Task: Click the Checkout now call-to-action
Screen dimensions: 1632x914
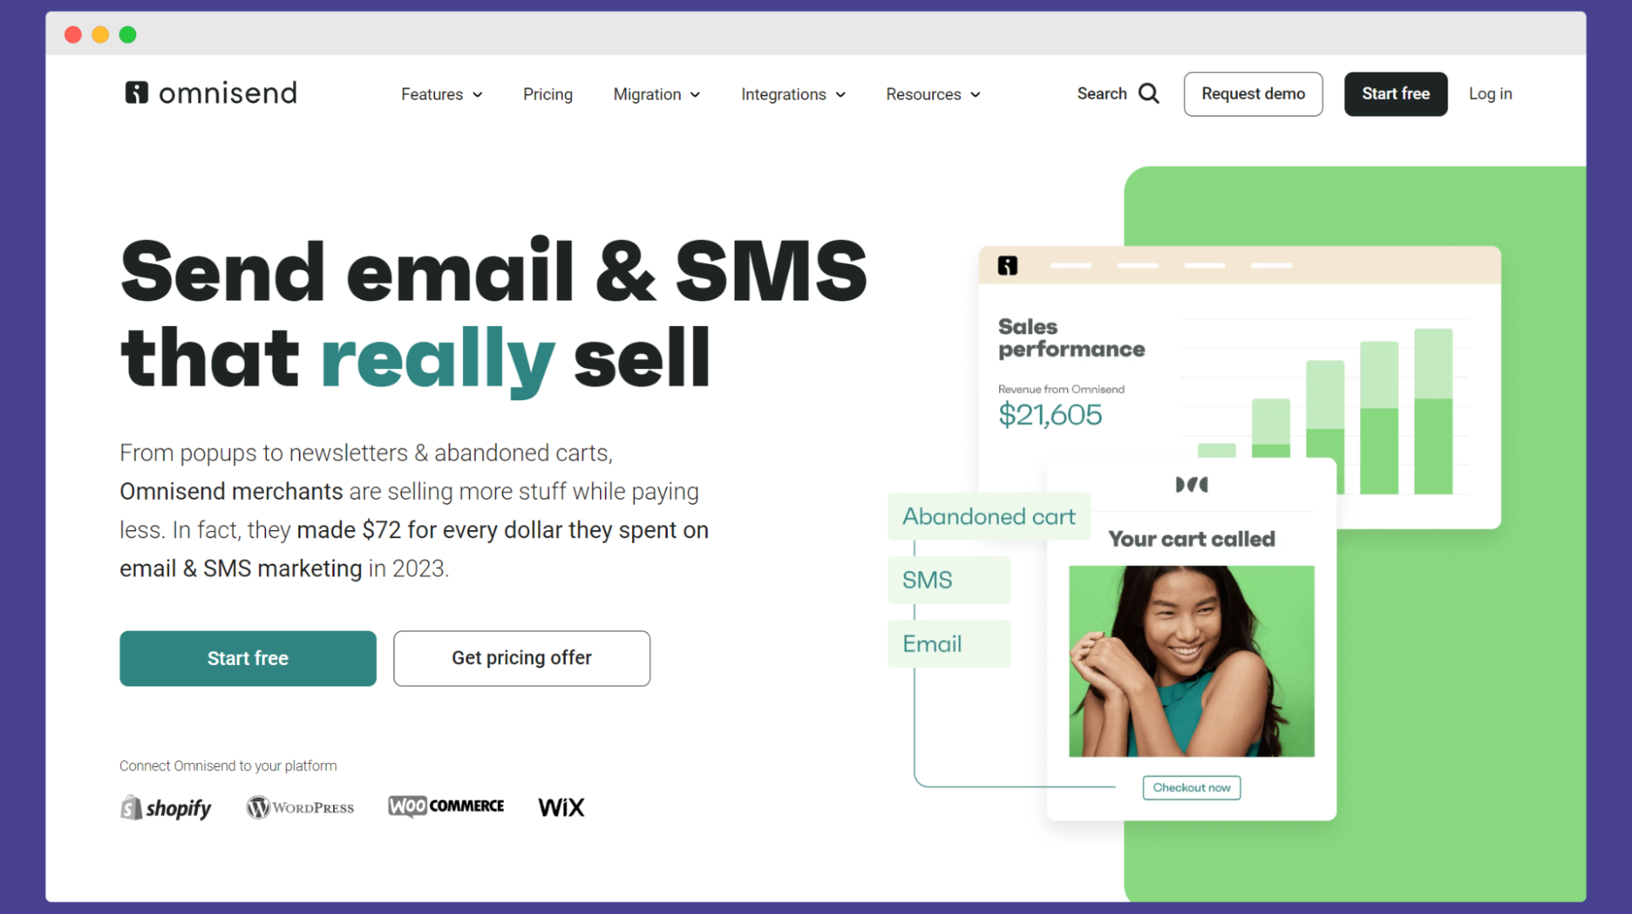Action: (x=1191, y=787)
